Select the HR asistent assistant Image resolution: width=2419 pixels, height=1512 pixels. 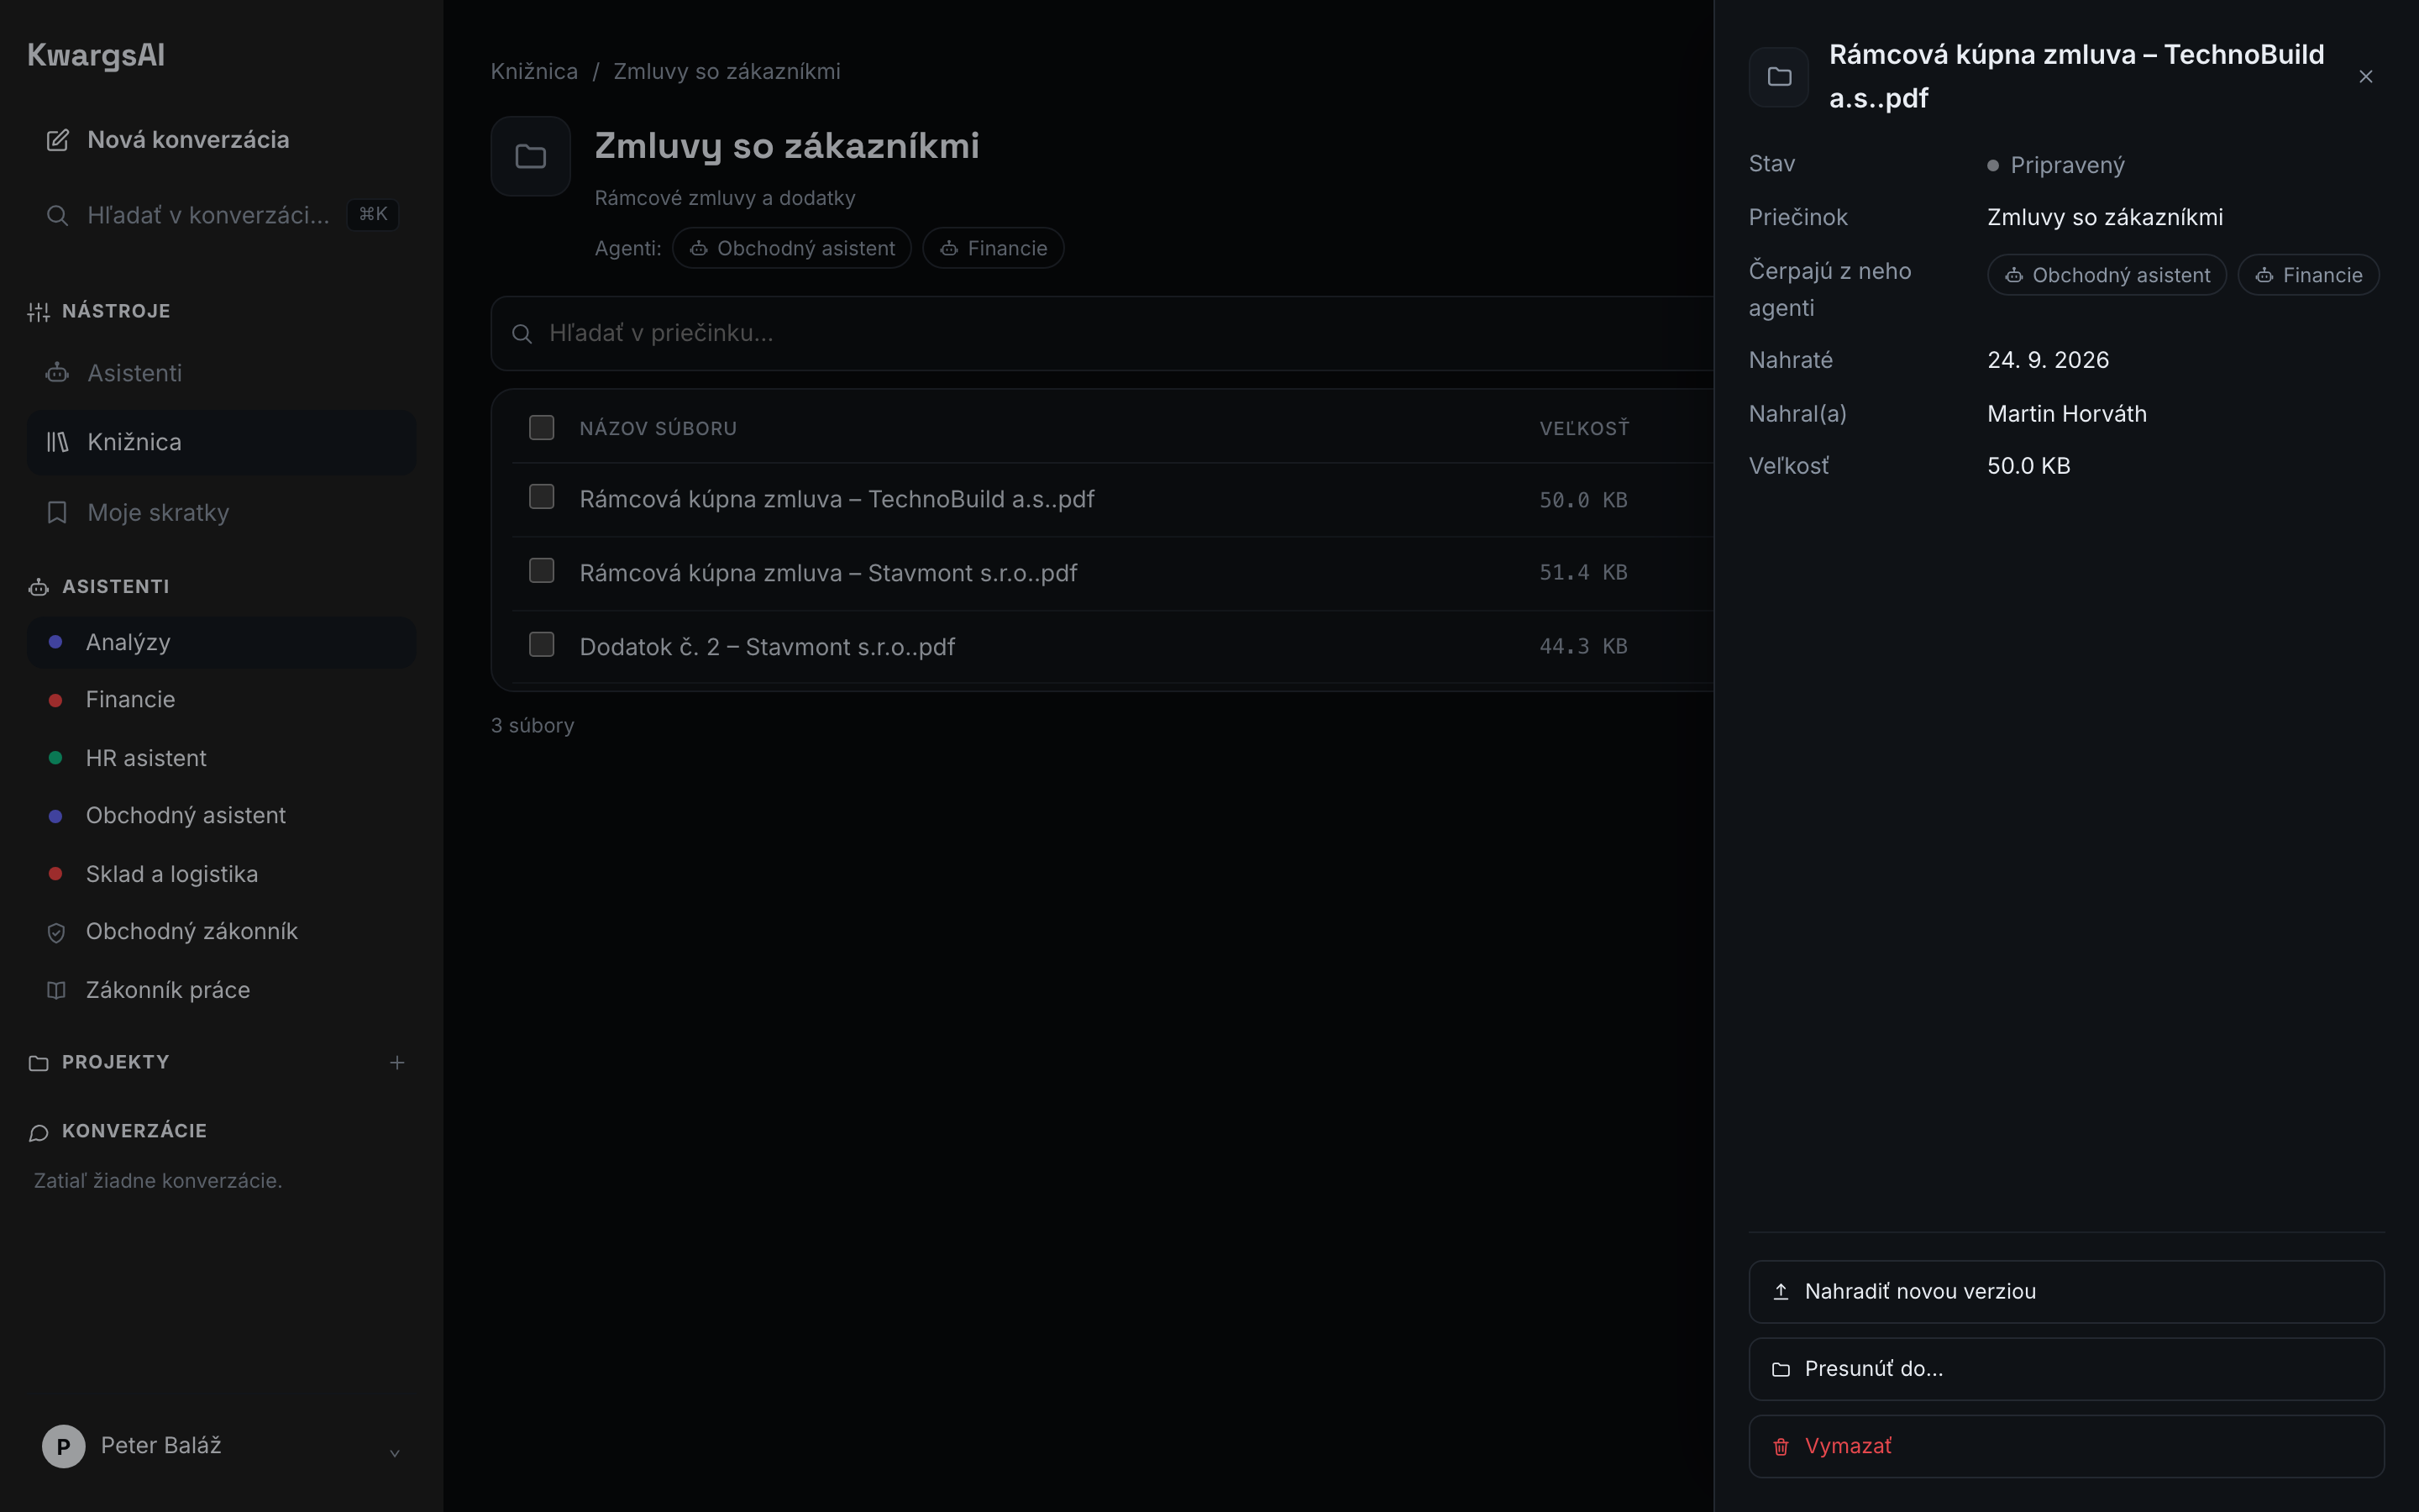coord(221,758)
